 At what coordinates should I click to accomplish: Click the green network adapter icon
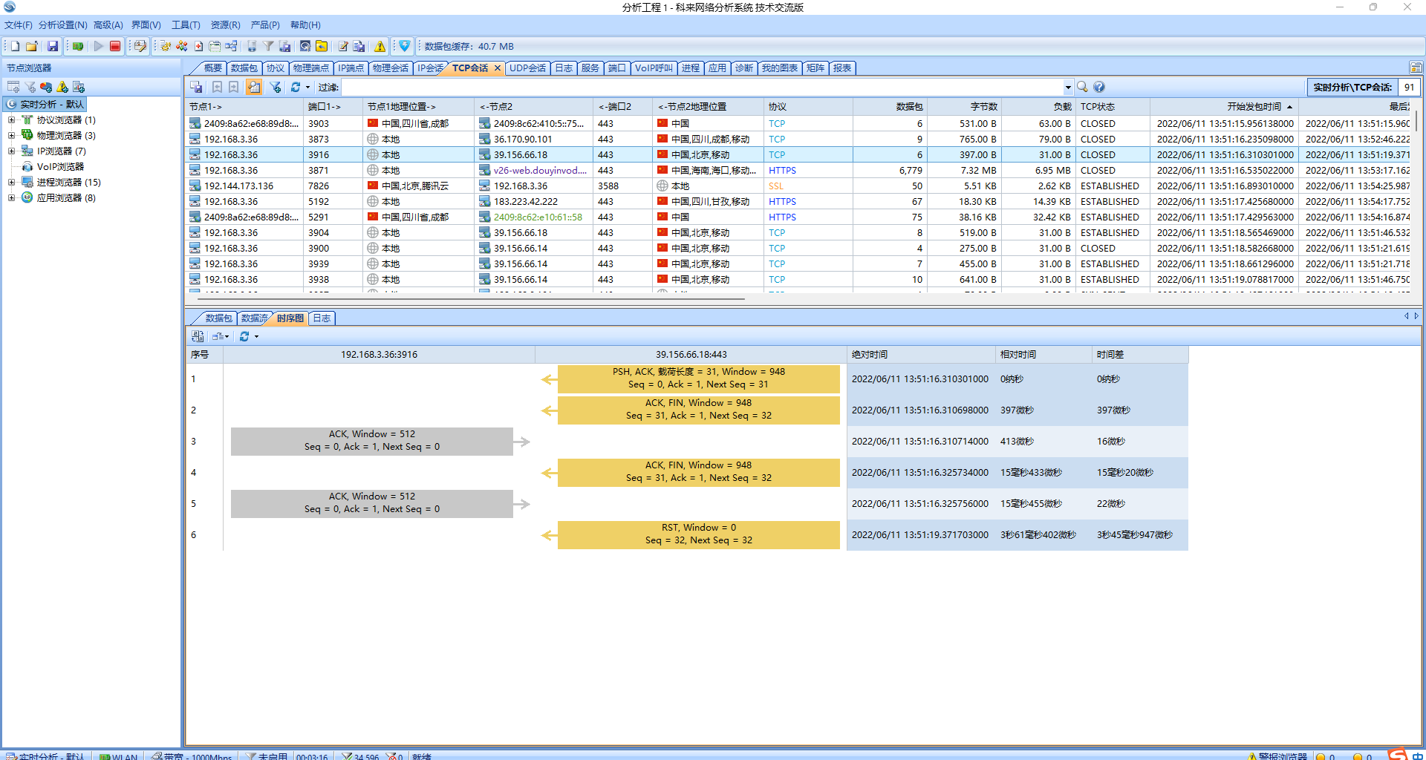(77, 46)
